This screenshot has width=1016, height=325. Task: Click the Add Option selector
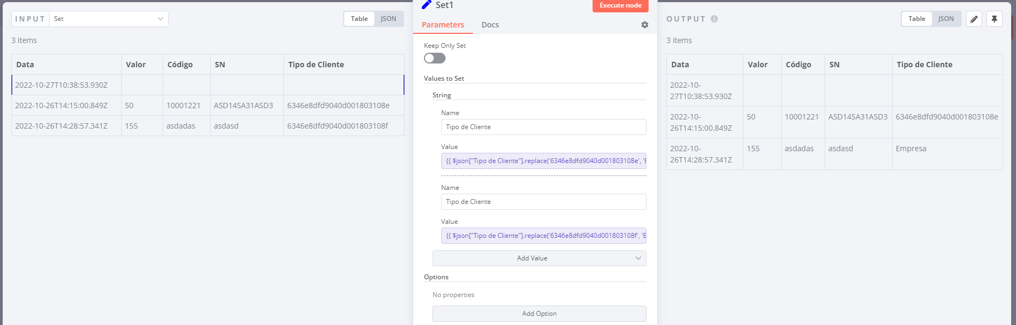[539, 314]
